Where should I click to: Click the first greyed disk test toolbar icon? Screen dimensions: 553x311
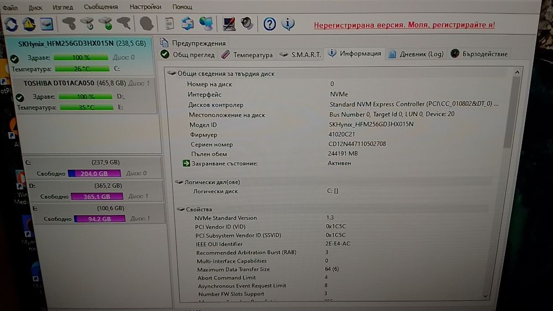tap(69, 24)
